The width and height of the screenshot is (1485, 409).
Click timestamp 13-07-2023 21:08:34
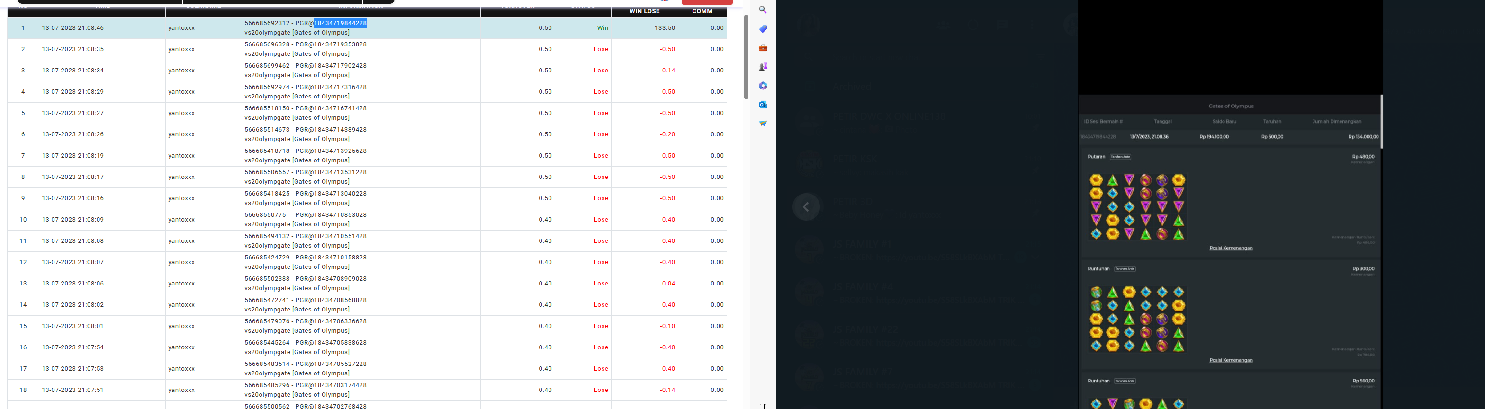click(x=72, y=70)
